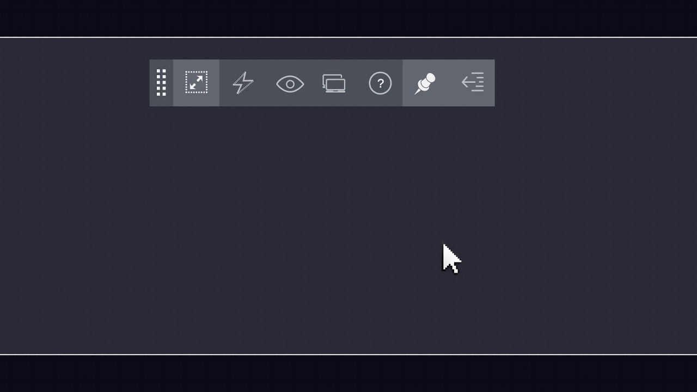This screenshot has height=392, width=697.
Task: Click the dark strip above the canvas
Action: tap(348, 18)
